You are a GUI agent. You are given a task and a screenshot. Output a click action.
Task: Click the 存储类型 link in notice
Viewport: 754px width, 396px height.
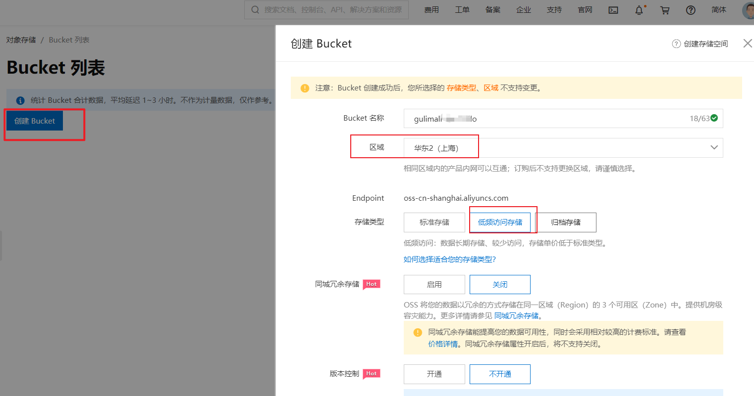(461, 88)
